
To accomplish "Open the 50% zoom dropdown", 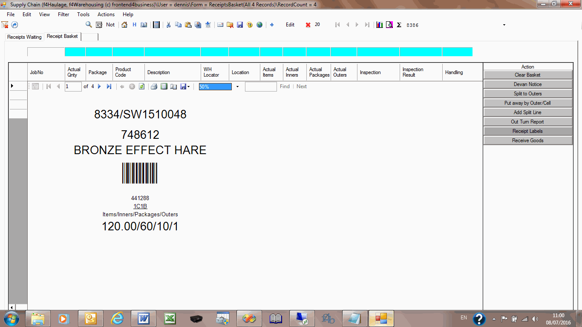I will 237,87.
